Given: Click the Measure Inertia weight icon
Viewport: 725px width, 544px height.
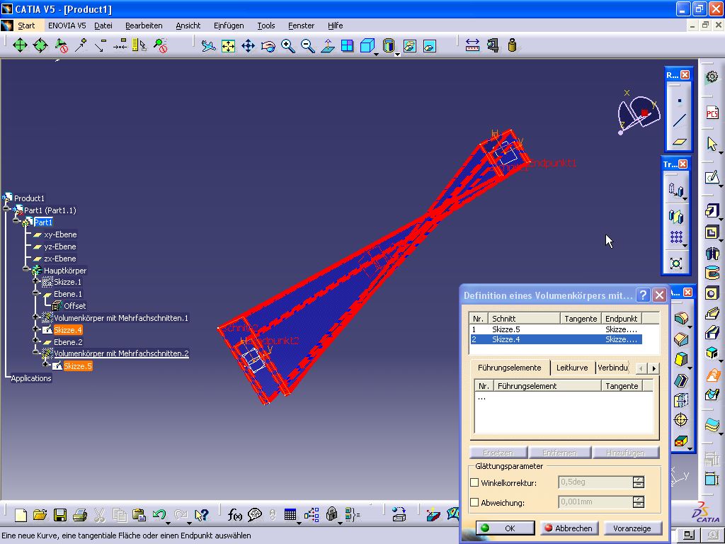Looking at the screenshot, I should click(x=512, y=45).
